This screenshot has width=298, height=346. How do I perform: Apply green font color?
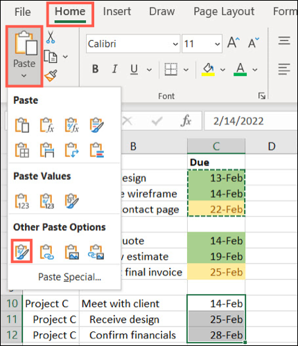240,69
